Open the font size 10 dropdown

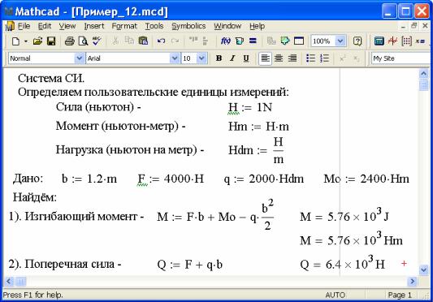201,58
